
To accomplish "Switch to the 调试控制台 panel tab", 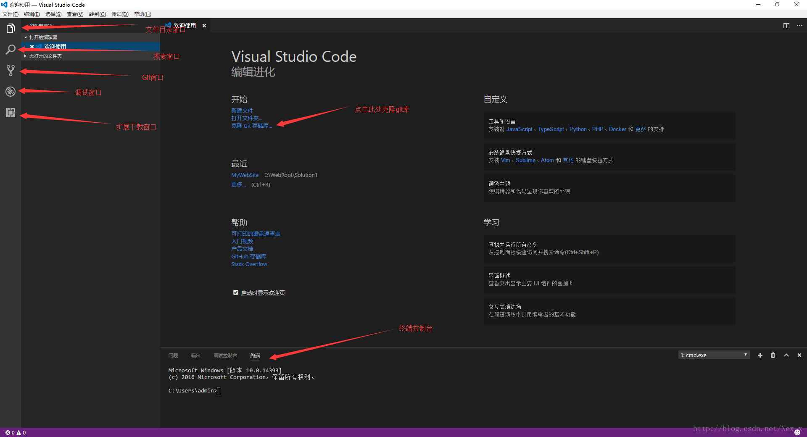I will (225, 355).
